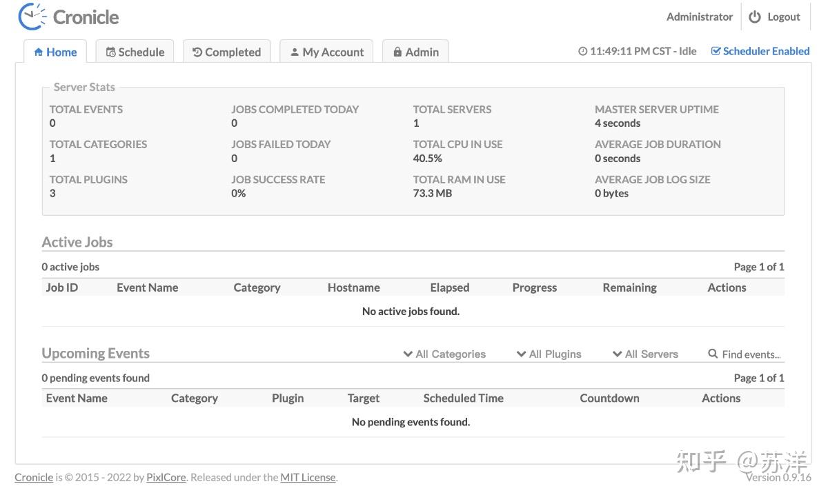828x495 pixels.
Task: Open the All Categories dropdown
Action: (444, 354)
